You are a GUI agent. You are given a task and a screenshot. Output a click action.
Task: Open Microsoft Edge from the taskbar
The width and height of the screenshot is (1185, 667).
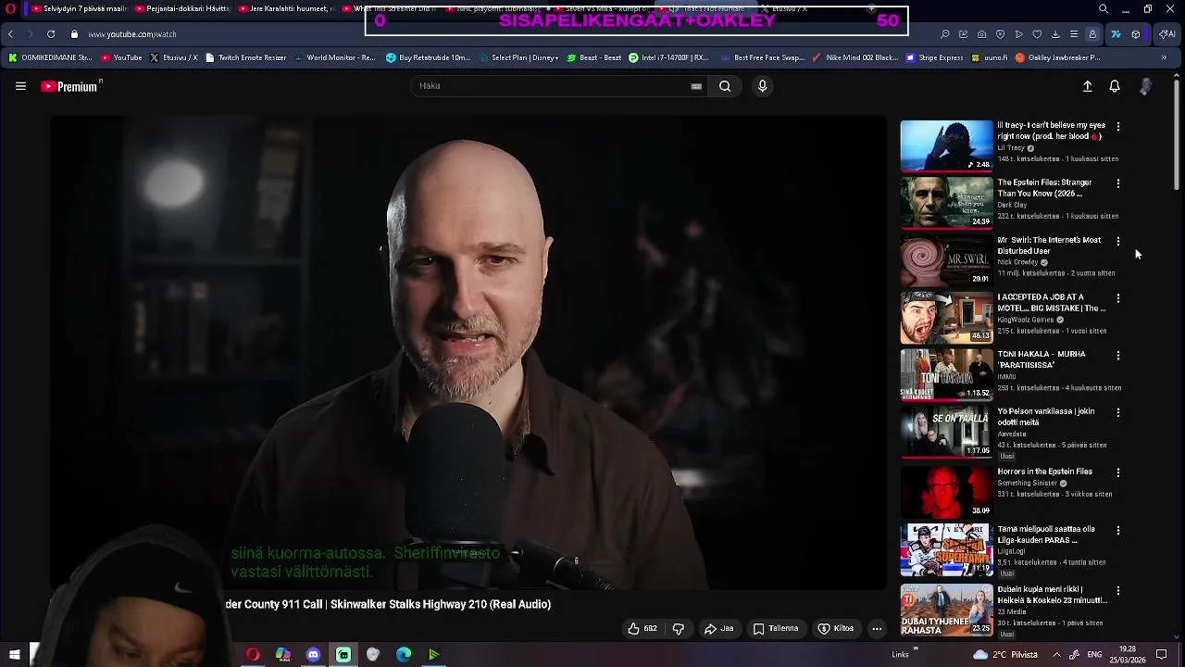click(x=404, y=655)
